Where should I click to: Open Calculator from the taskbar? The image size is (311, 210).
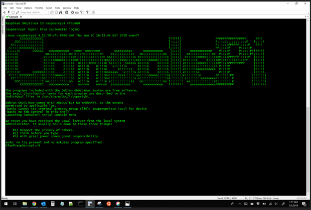pos(52,204)
